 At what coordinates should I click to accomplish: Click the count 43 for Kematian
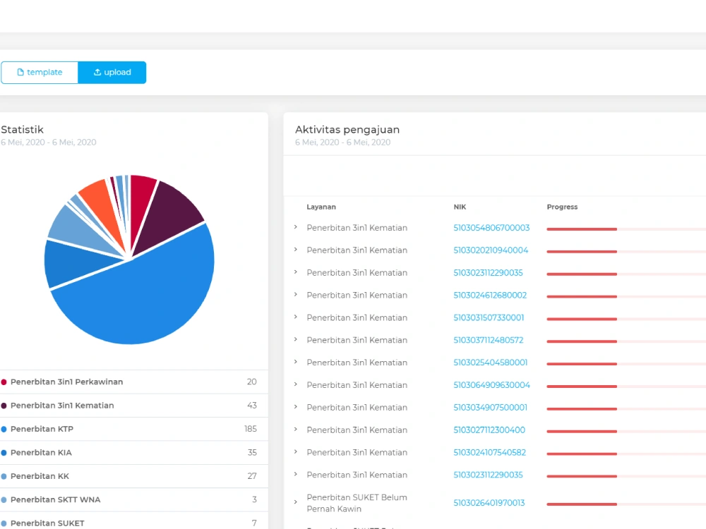[252, 406]
